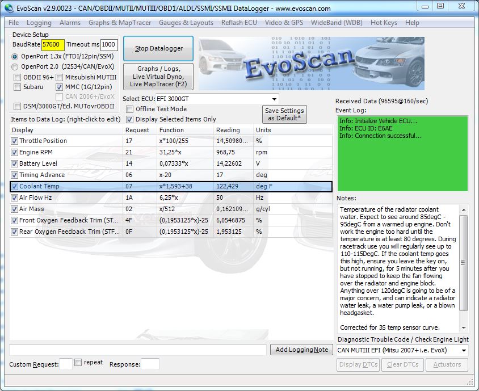Uncheck the Timing Advance item
The height and width of the screenshot is (391, 479).
[14, 175]
